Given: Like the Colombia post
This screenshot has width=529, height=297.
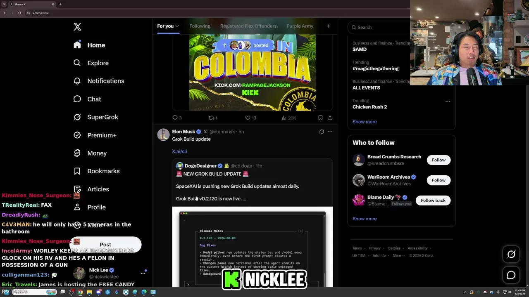Looking at the screenshot, I should [x=250, y=118].
